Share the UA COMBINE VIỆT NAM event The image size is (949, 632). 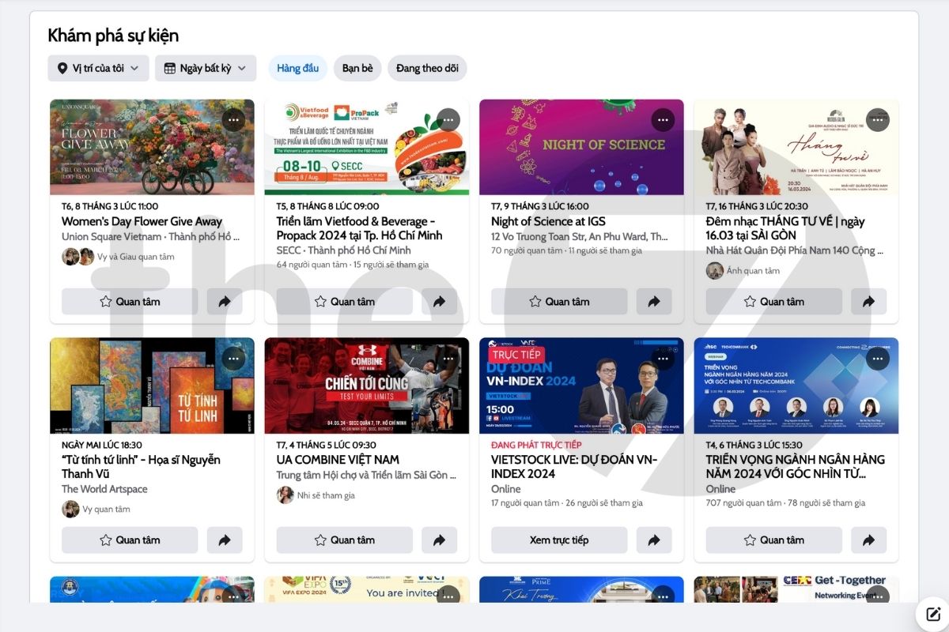coord(439,540)
